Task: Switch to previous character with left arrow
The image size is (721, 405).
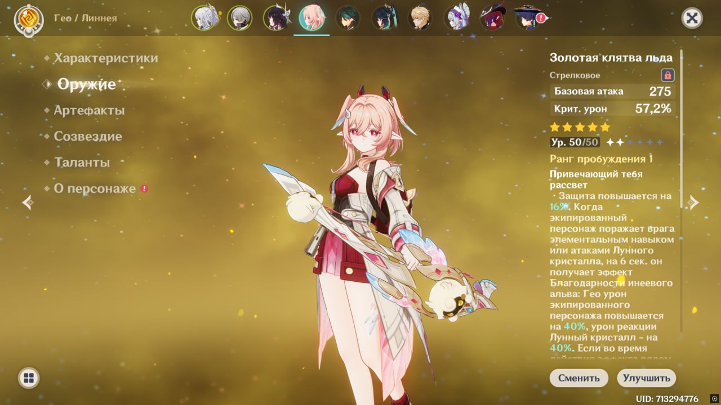Action: [28, 202]
